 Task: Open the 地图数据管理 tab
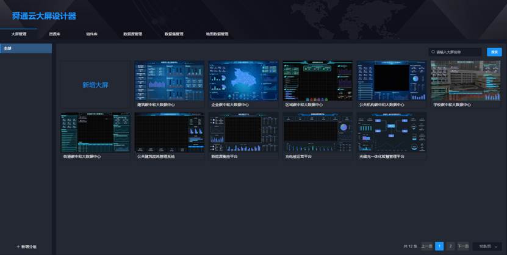point(217,34)
